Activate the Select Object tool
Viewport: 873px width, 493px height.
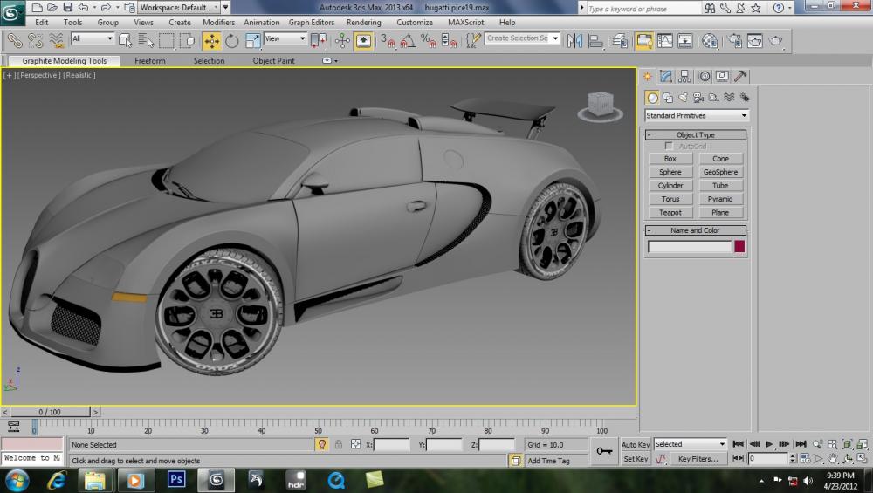click(x=125, y=41)
